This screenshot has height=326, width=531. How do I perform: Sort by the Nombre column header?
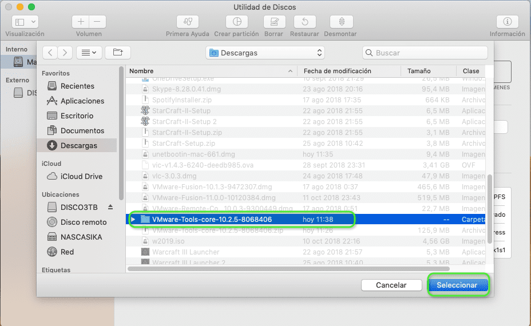[211, 71]
